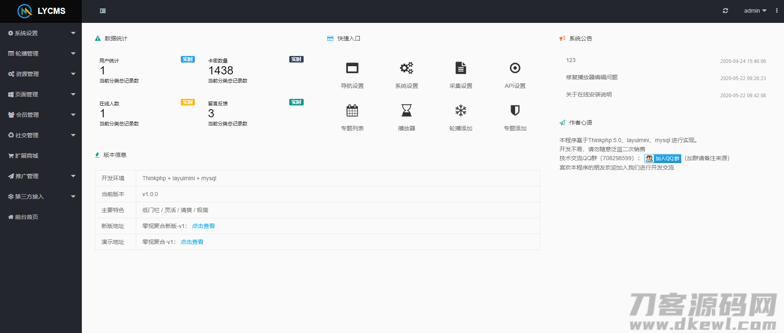Click 点击查看 link for 新版地址
The width and height of the screenshot is (784, 333).
pos(203,226)
